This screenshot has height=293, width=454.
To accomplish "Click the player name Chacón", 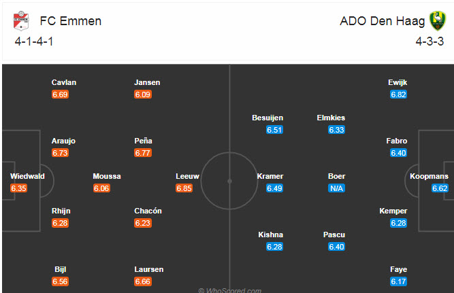I will [x=148, y=211].
